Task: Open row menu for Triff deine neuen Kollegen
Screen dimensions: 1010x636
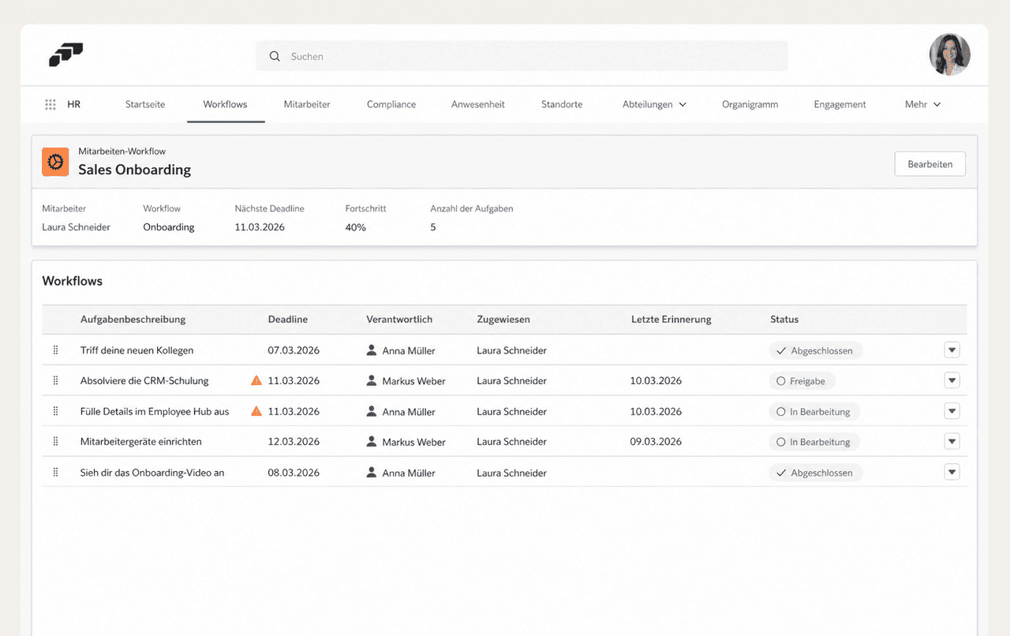Action: point(952,350)
